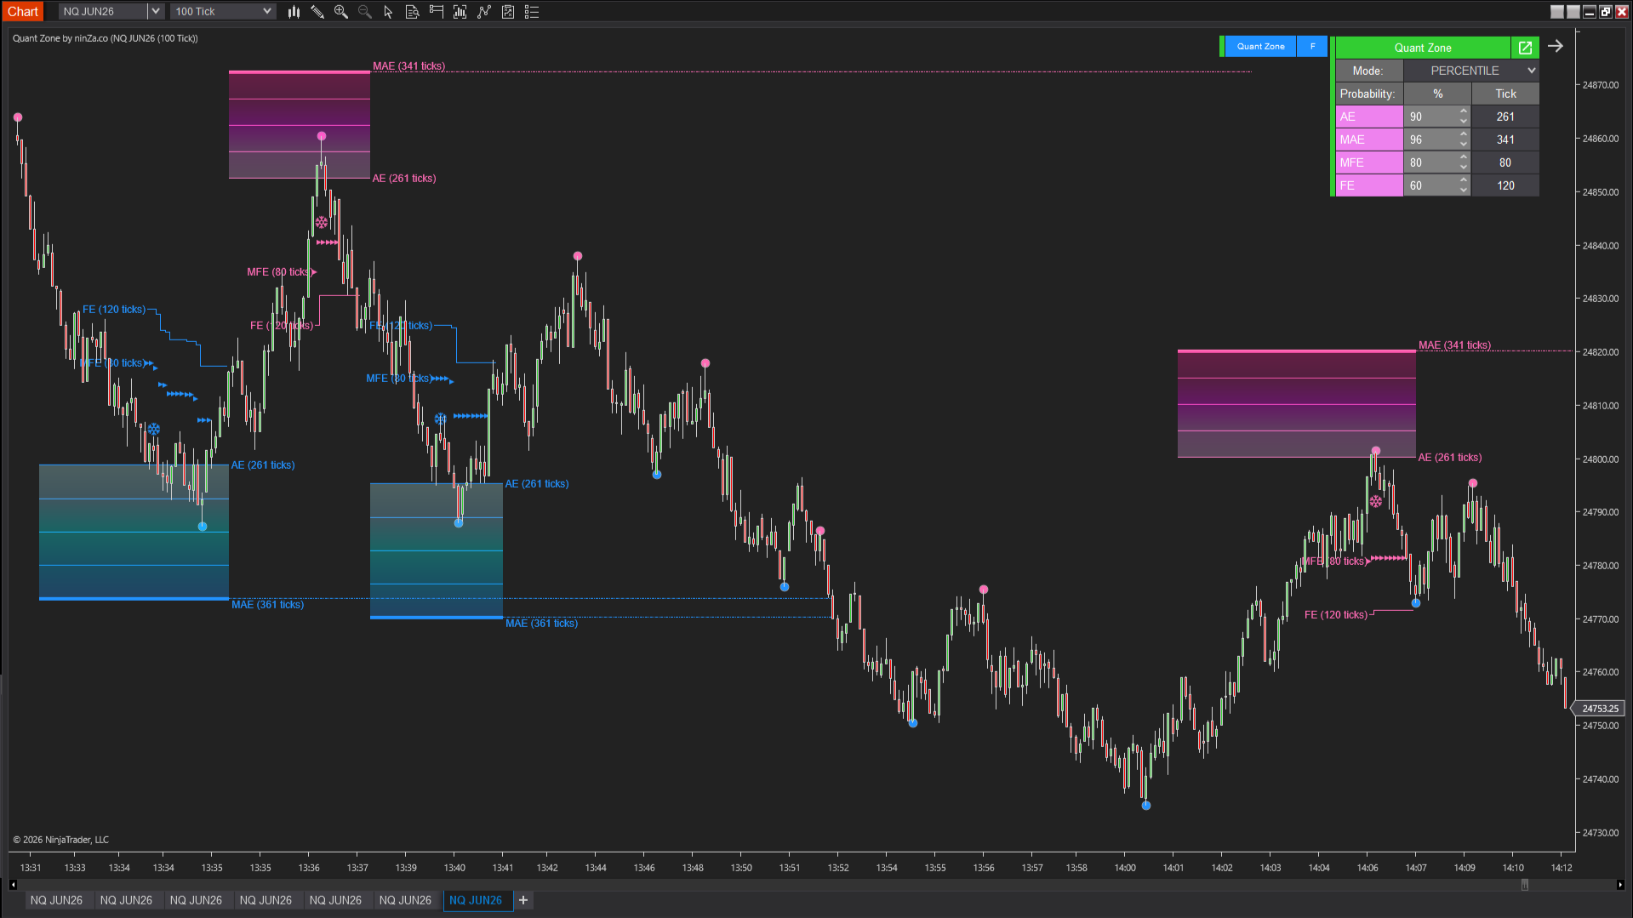Viewport: 1633px width, 918px height.
Task: Toggle the blue Quant Zone button
Action: point(1260,47)
